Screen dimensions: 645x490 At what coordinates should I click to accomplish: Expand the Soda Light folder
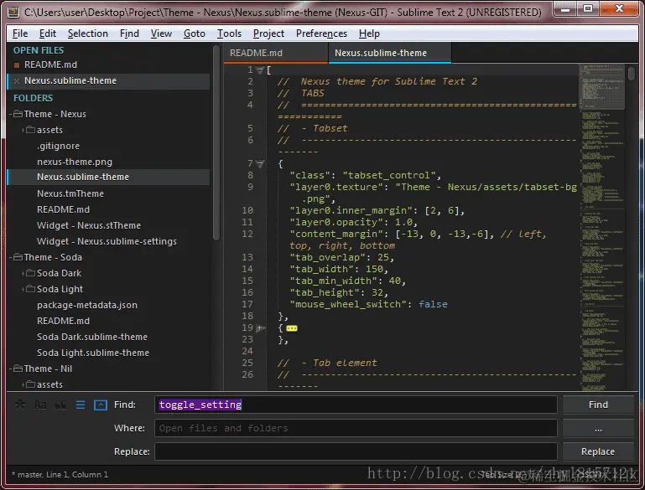pyautogui.click(x=23, y=290)
